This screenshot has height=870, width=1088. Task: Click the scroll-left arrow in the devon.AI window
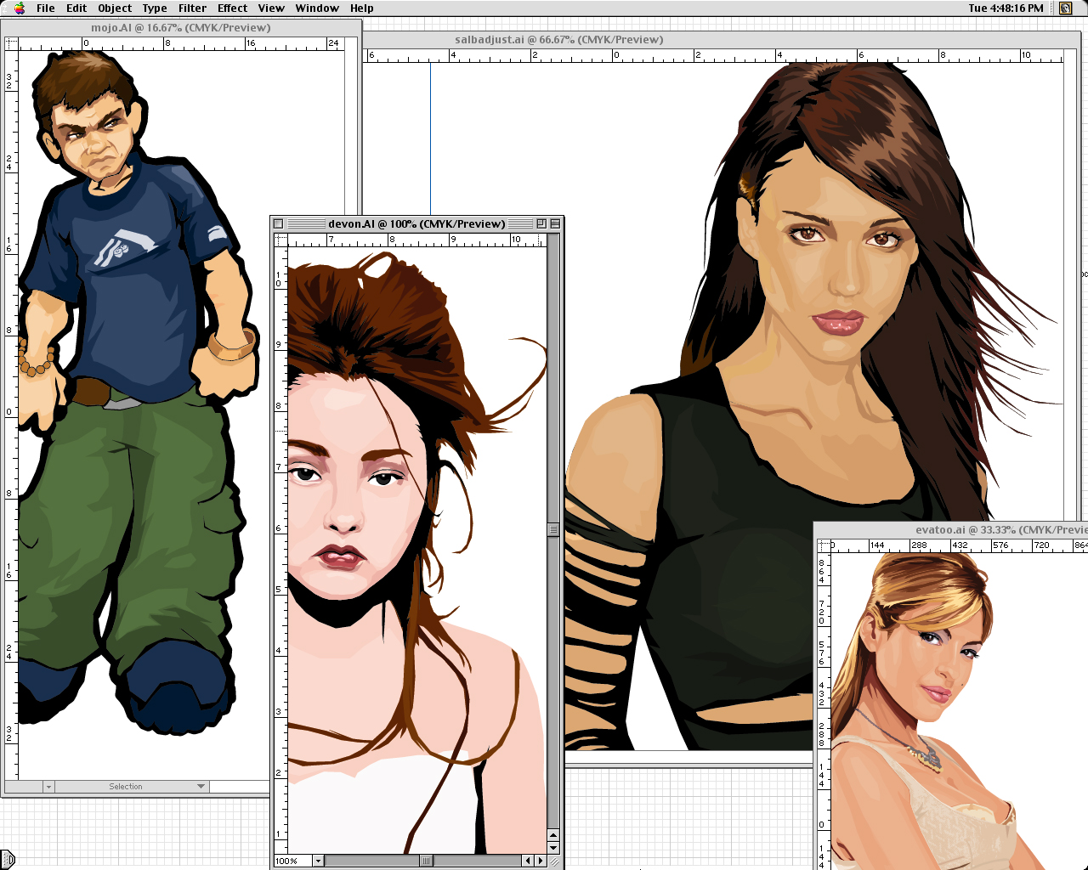pos(528,861)
